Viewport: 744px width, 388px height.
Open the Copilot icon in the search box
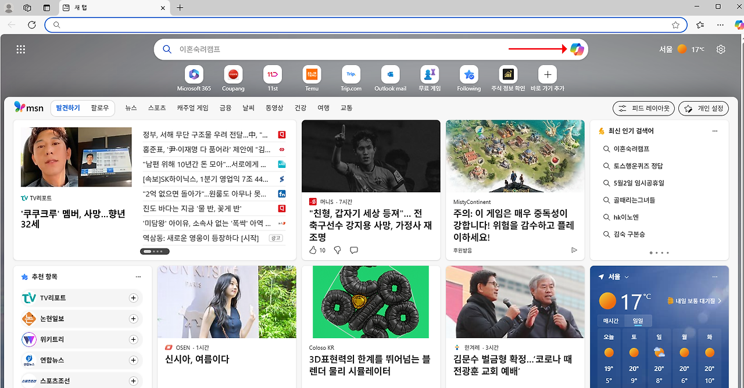click(x=577, y=49)
